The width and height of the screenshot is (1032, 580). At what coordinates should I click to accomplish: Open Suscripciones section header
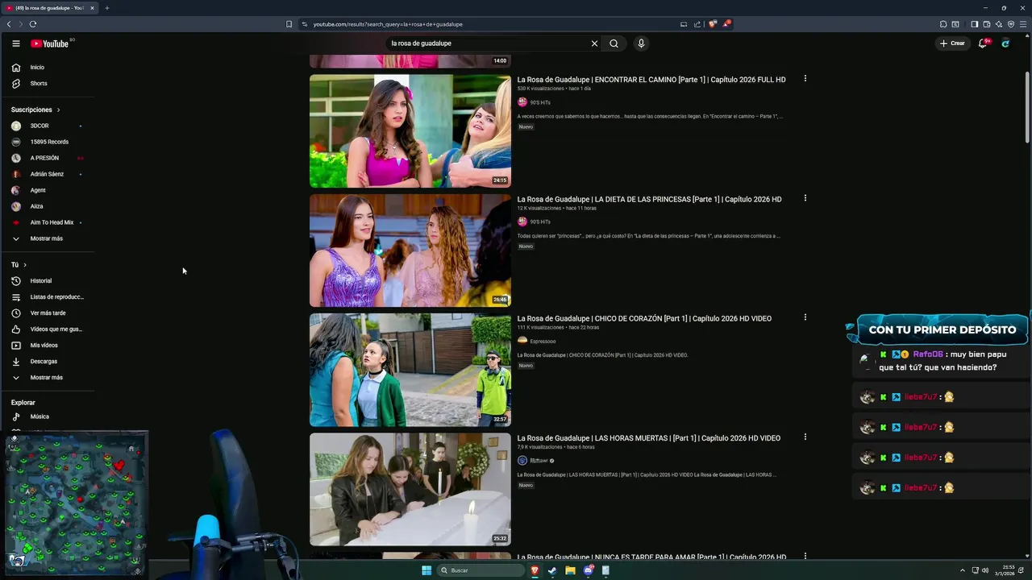(35, 110)
